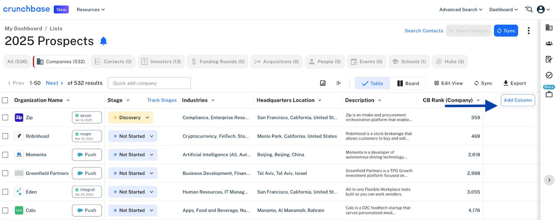
Task: Select the Schools (1) tab
Action: click(409, 62)
